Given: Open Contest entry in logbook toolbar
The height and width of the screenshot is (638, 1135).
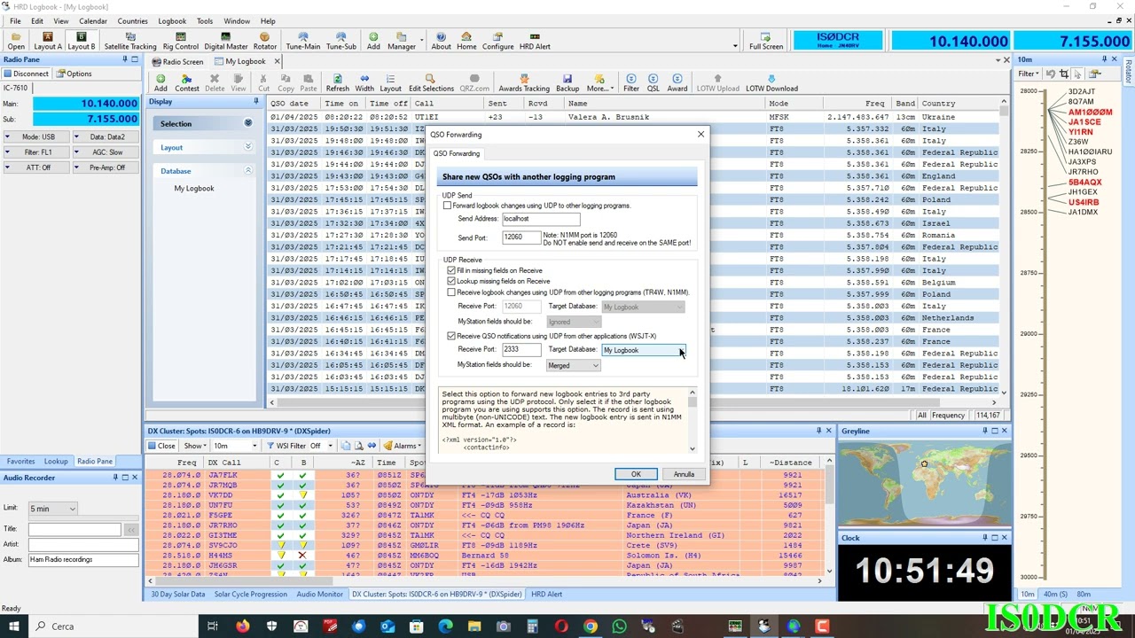Looking at the screenshot, I should point(187,83).
